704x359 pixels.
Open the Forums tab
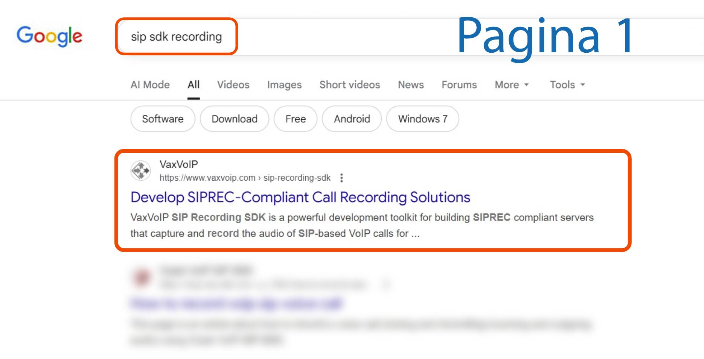pyautogui.click(x=459, y=85)
